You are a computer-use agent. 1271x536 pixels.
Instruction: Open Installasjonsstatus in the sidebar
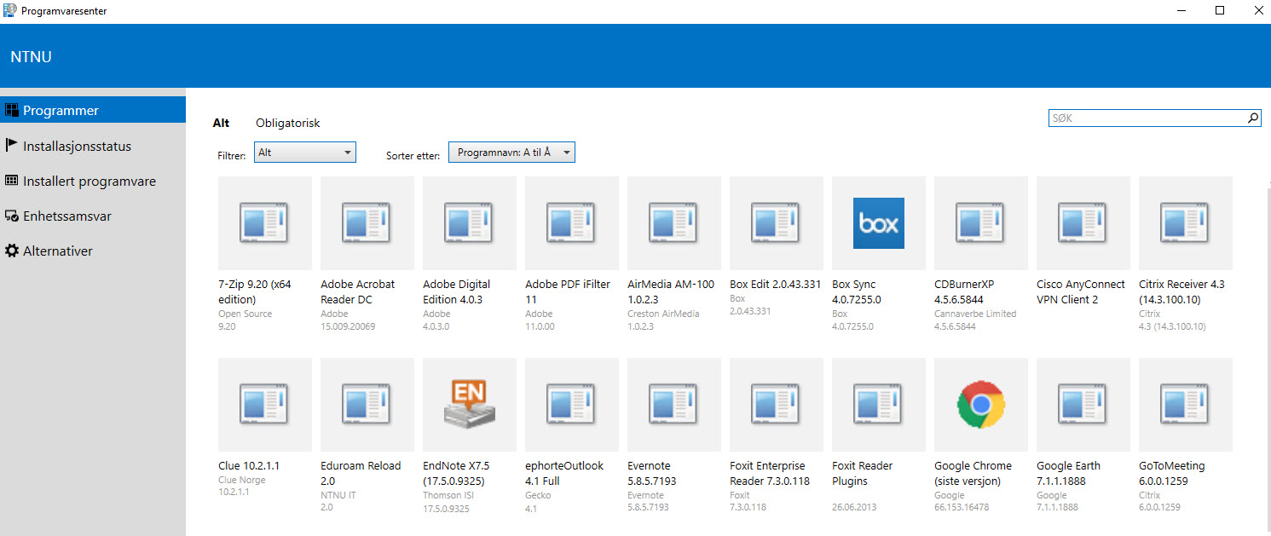[x=93, y=146]
